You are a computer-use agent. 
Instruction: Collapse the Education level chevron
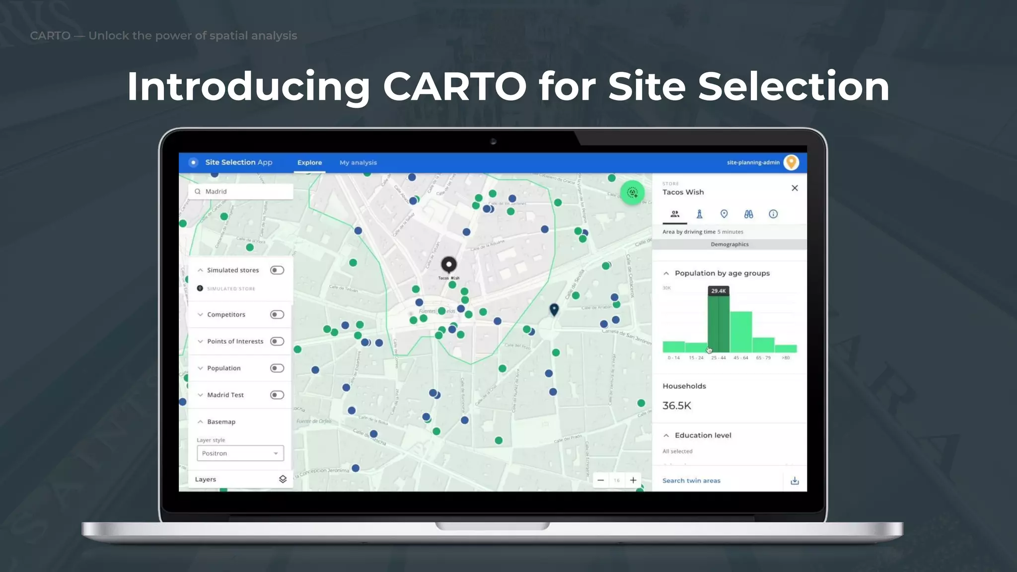[666, 435]
